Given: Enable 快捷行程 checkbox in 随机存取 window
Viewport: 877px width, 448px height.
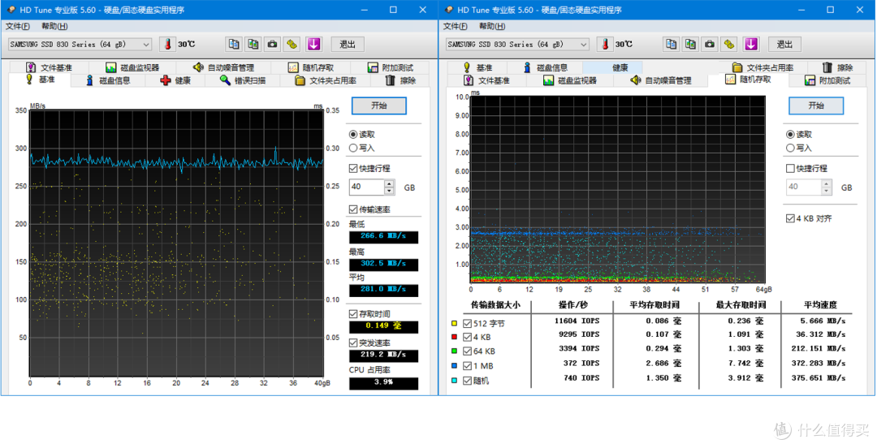Looking at the screenshot, I should click(790, 168).
